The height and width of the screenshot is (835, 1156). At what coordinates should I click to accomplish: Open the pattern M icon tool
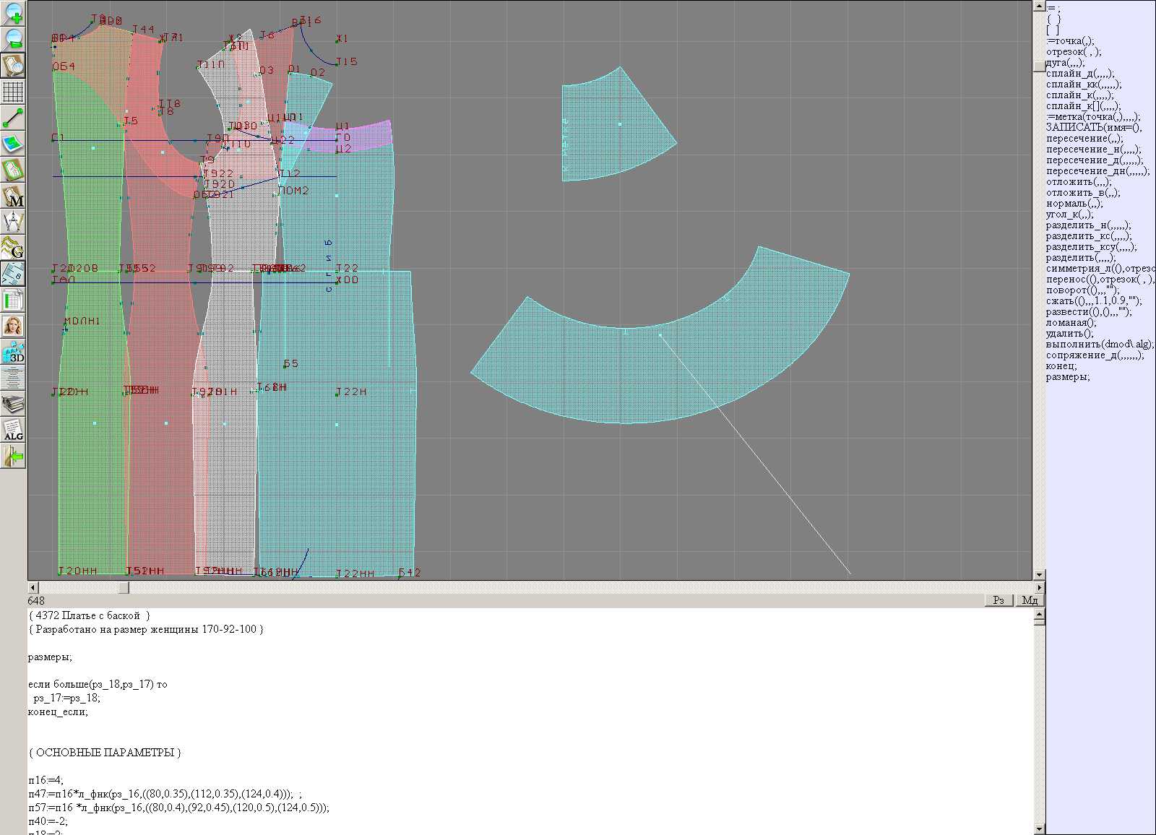pos(13,196)
